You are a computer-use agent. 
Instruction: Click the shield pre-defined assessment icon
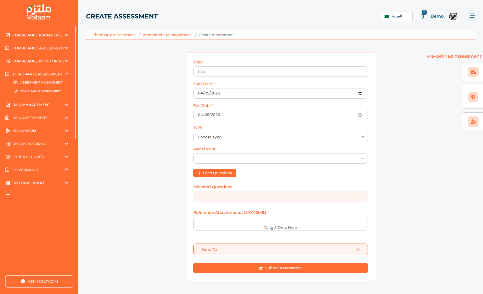(x=473, y=97)
